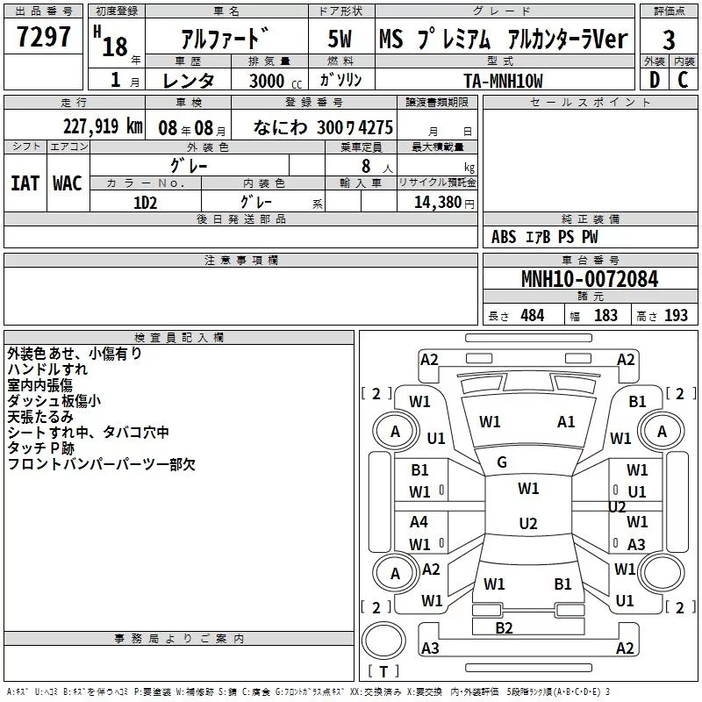Click interior rating C
Viewport: 702px width, 702px height.
[x=683, y=80]
